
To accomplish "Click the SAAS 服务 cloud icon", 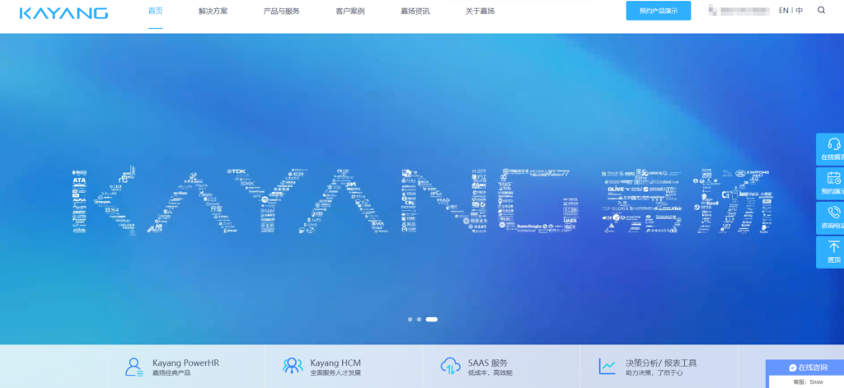I will pyautogui.click(x=450, y=367).
